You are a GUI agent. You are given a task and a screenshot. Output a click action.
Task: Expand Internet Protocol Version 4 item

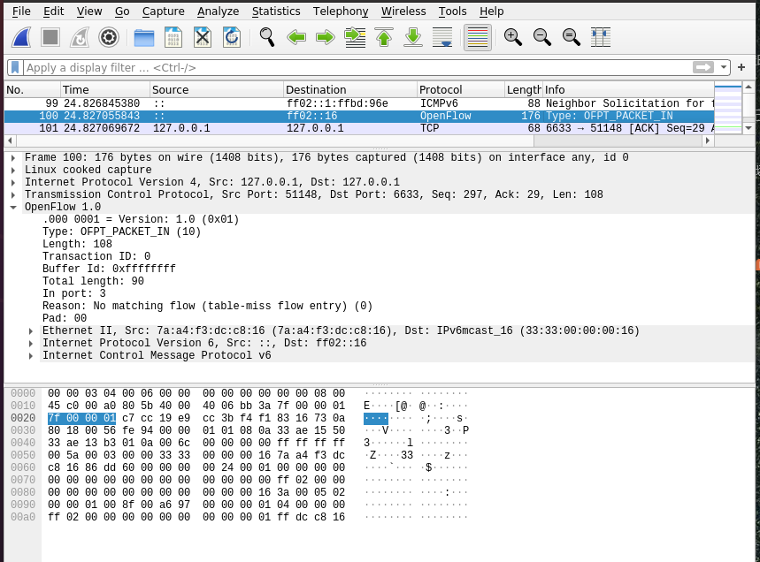(x=13, y=183)
